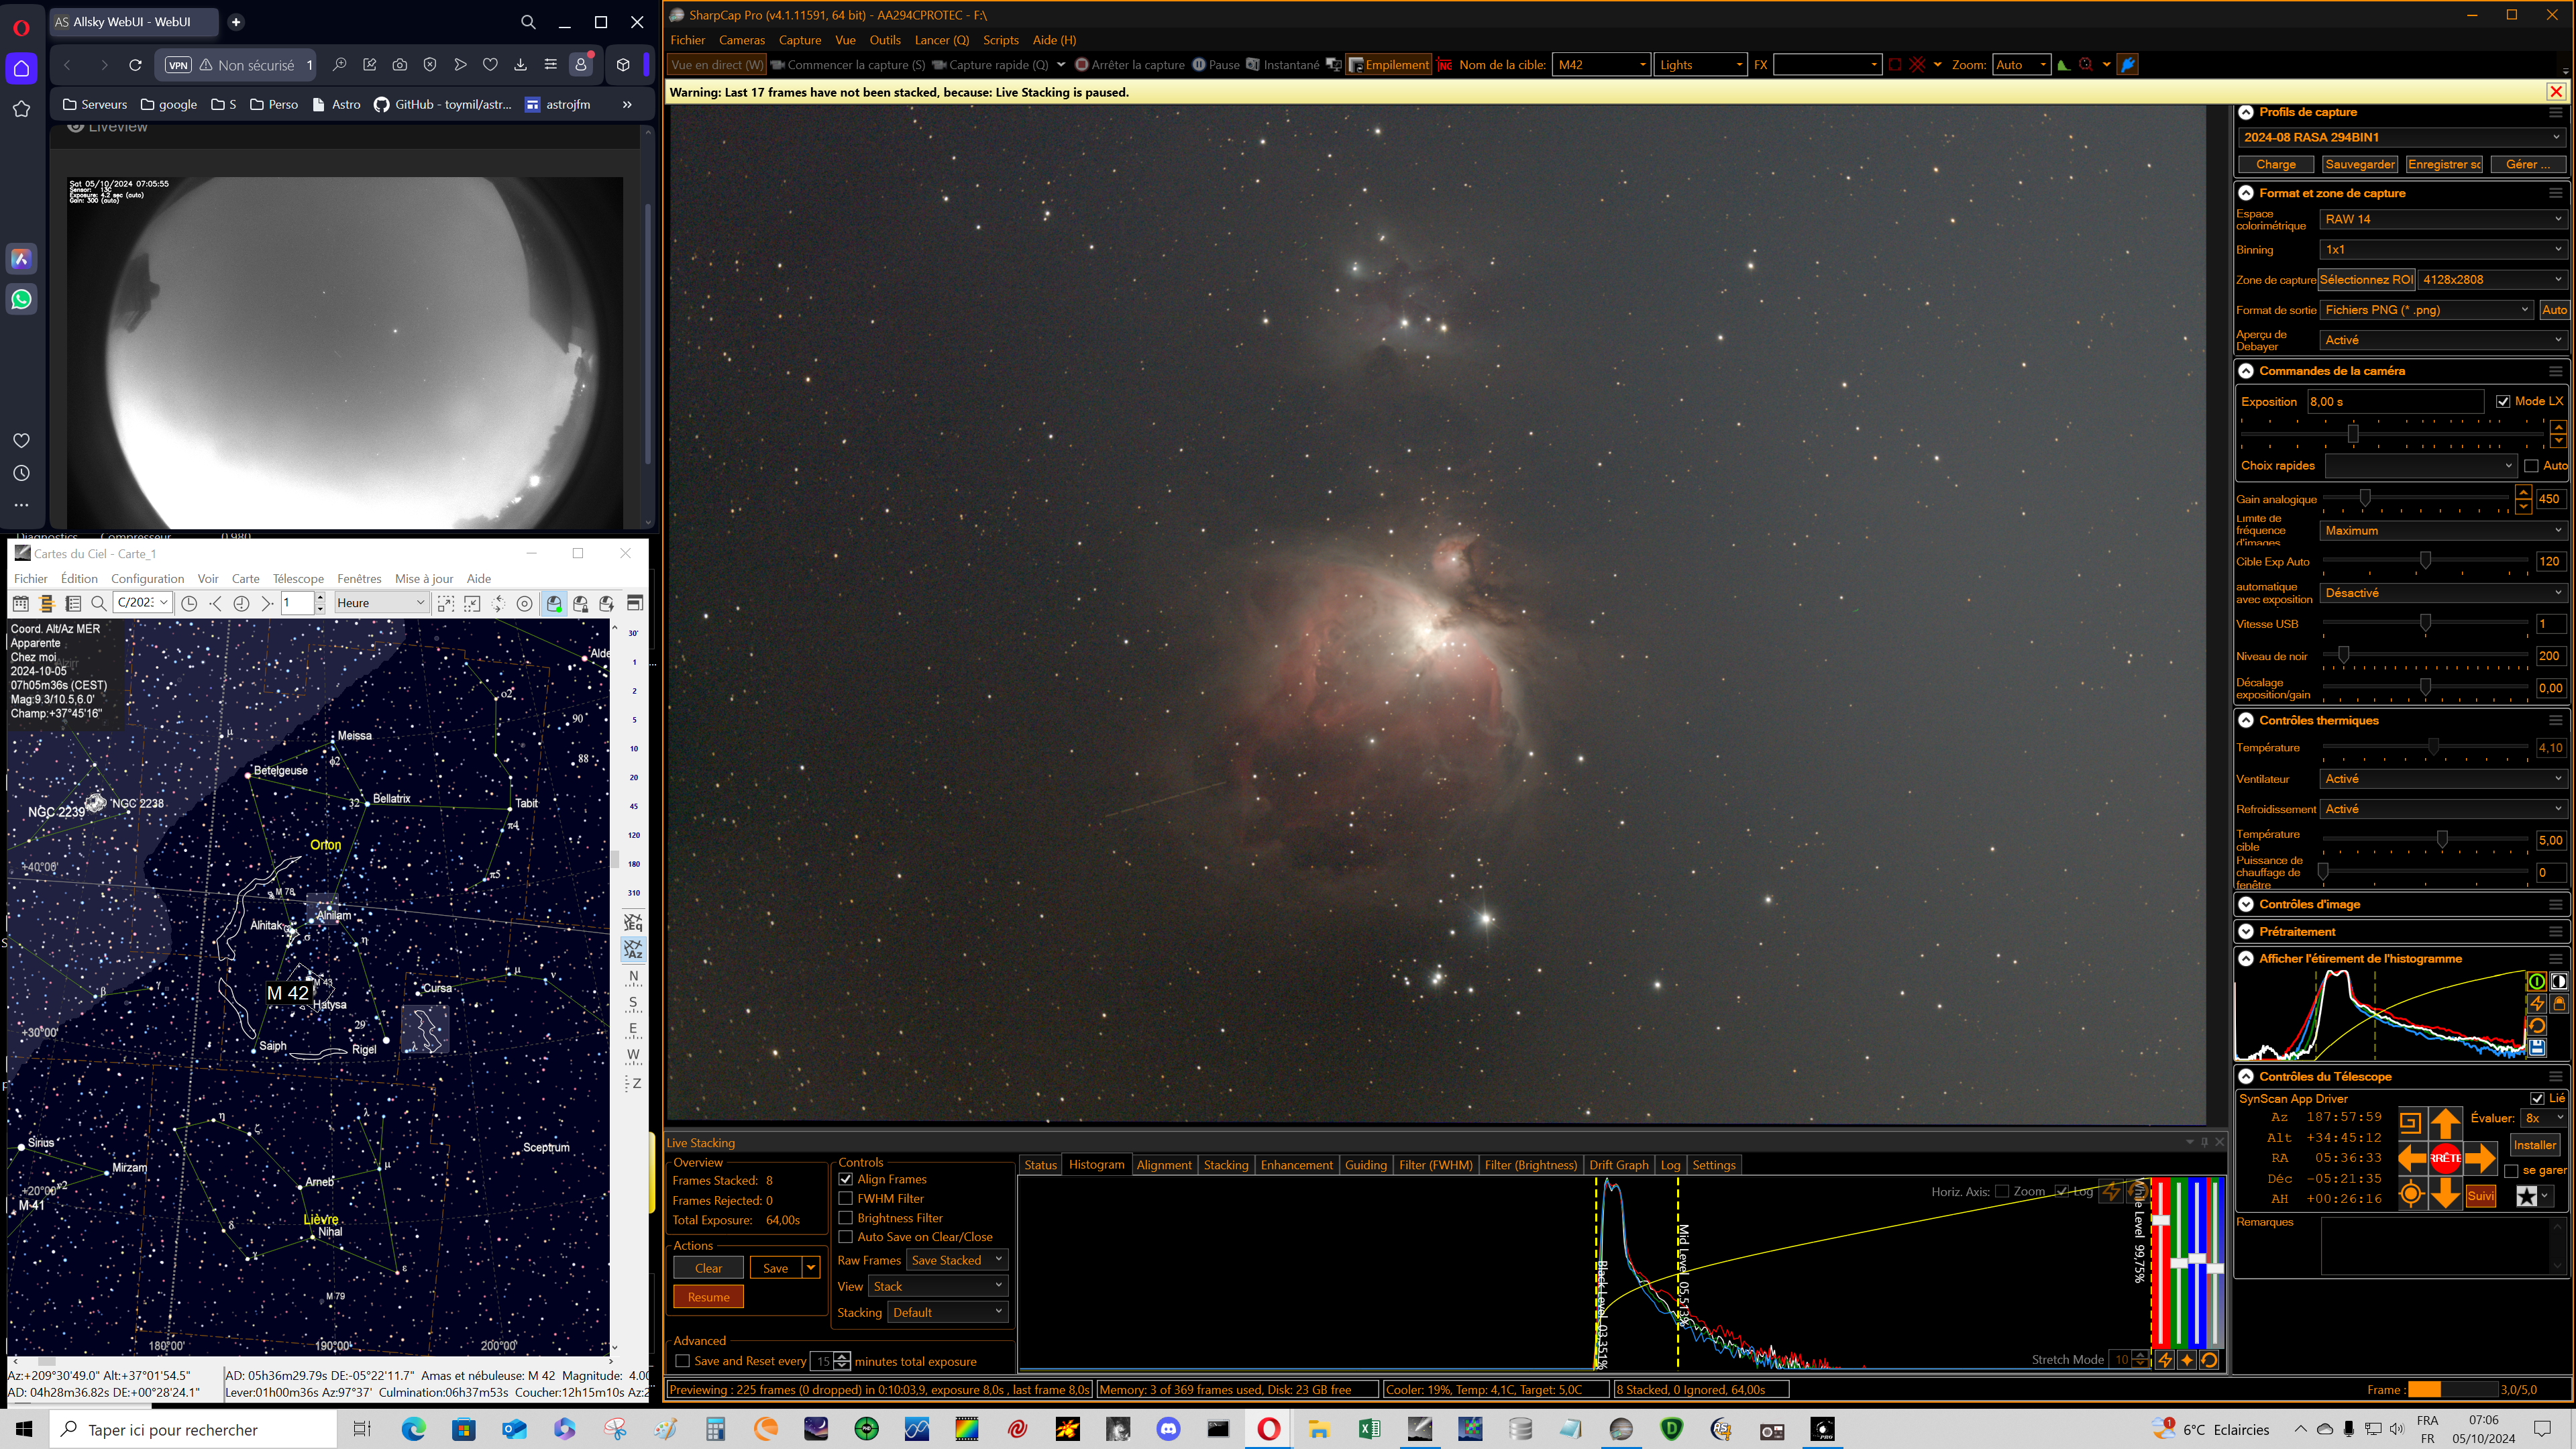Select the Alt/Az coordinate icon in Cartes du Ciel

pos(633,949)
